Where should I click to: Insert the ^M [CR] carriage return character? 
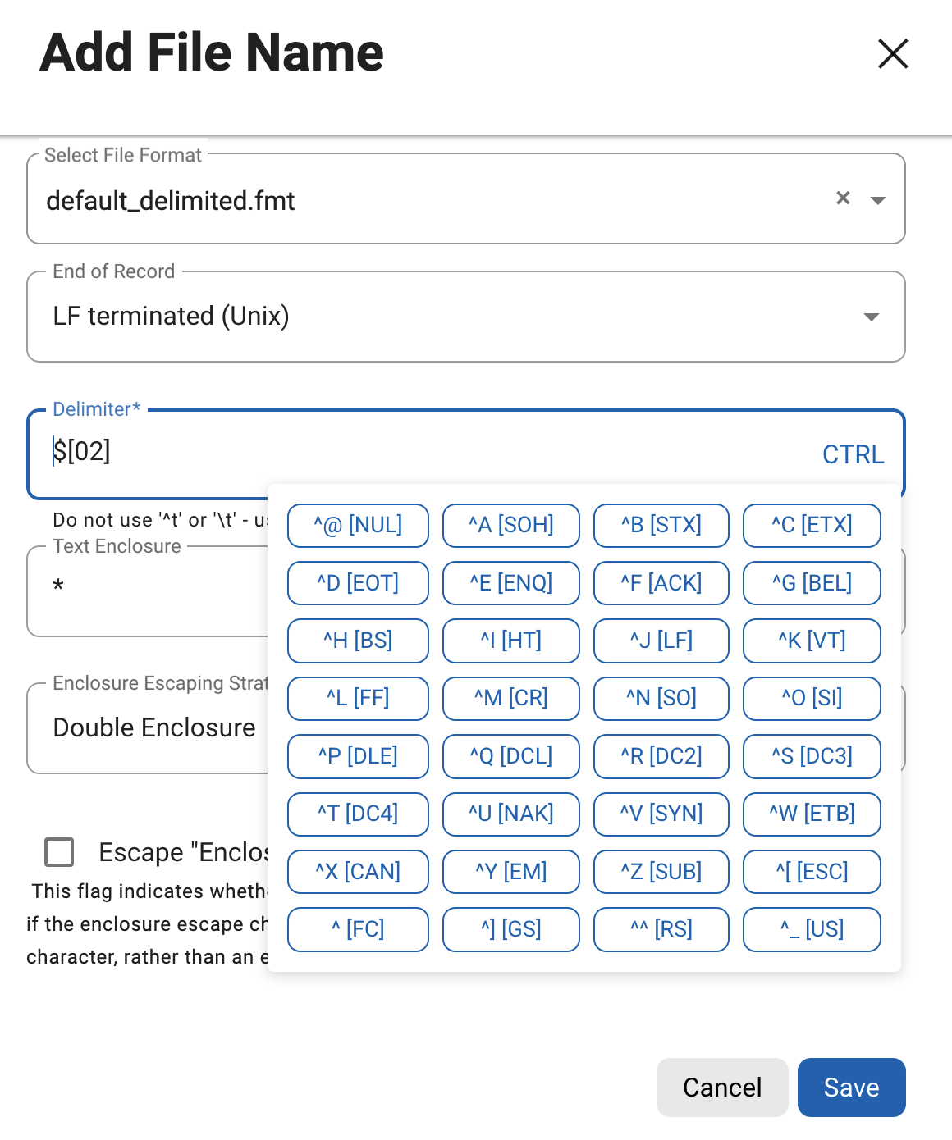pos(510,698)
